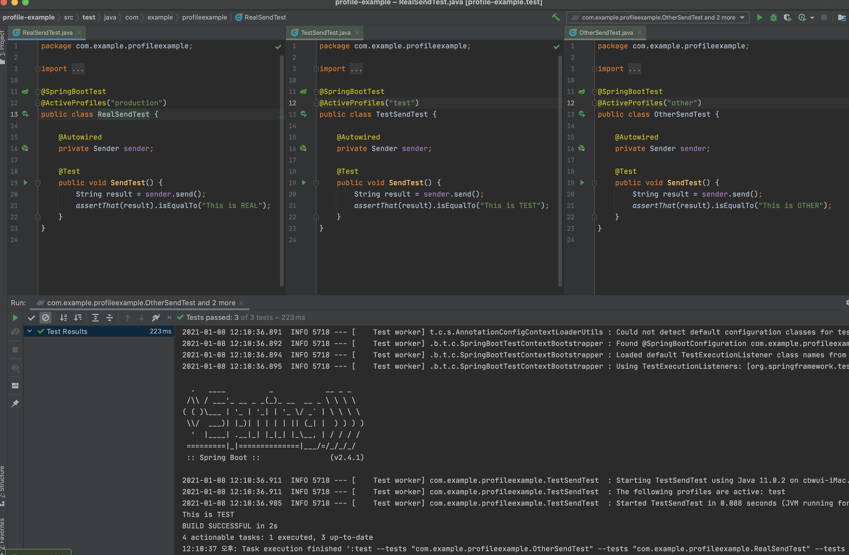
Task: Open the eye icon show options
Action: click(15, 368)
